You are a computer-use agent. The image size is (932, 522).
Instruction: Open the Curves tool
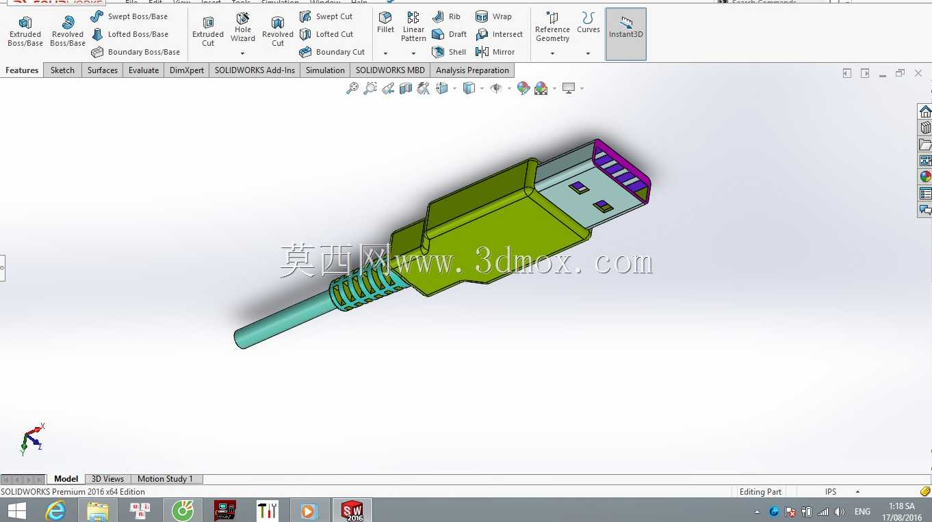(x=588, y=23)
